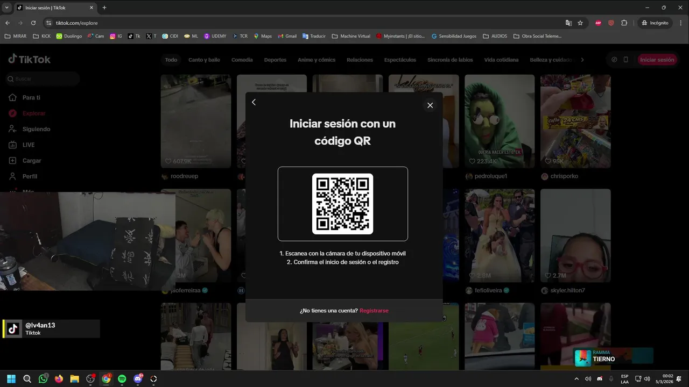Open the MIRAR bookmark folder
This screenshot has width=689, height=387.
pyautogui.click(x=15, y=36)
